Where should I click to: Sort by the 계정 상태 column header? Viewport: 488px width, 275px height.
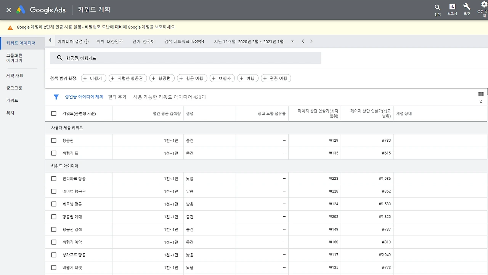coord(404,114)
